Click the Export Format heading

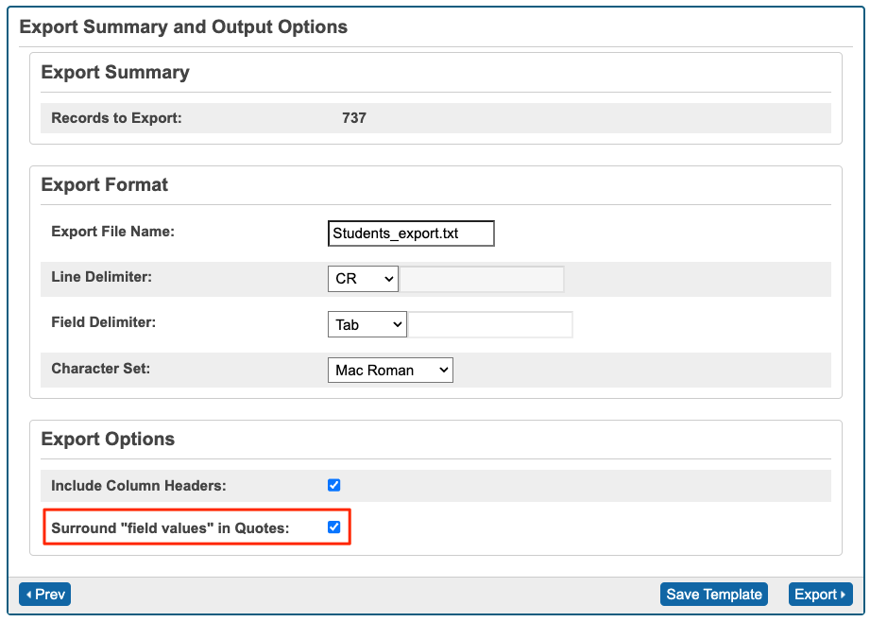[104, 184]
